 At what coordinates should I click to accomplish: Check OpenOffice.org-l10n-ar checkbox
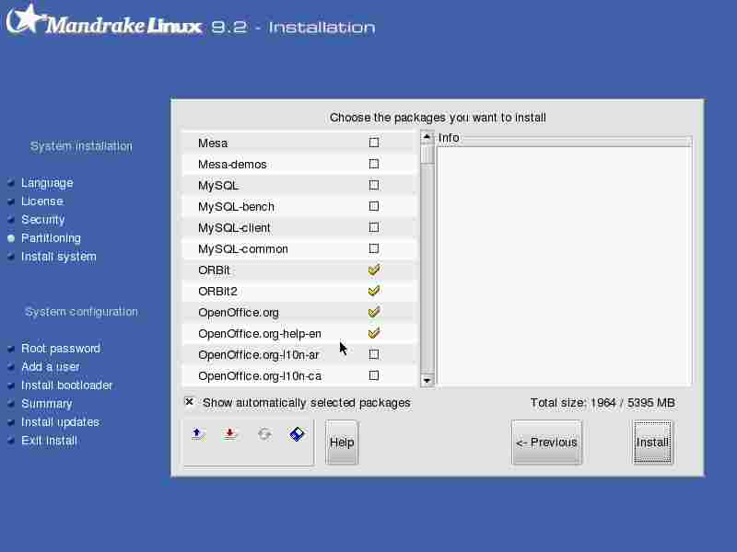[374, 354]
